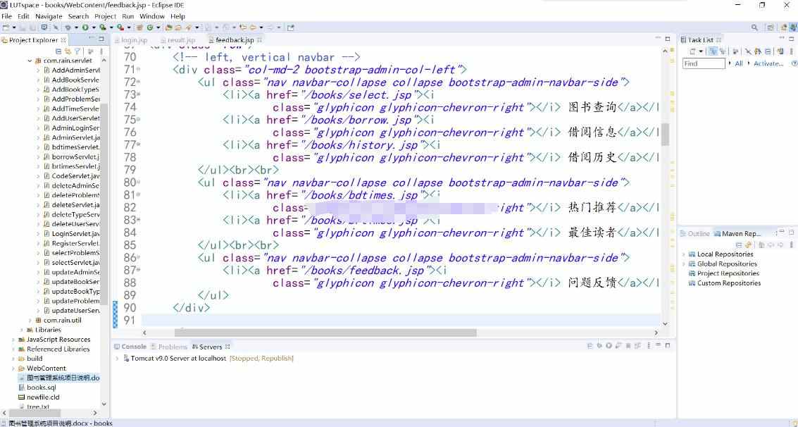
Task: Expand the com.rain.util package
Action: pyautogui.click(x=30, y=320)
